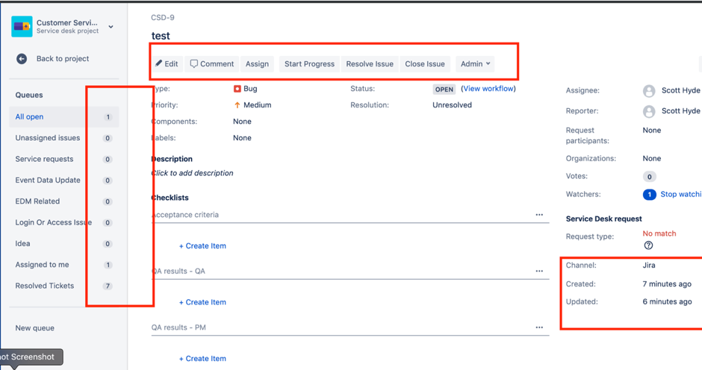Open QA results - QA checklist more options

tap(539, 271)
